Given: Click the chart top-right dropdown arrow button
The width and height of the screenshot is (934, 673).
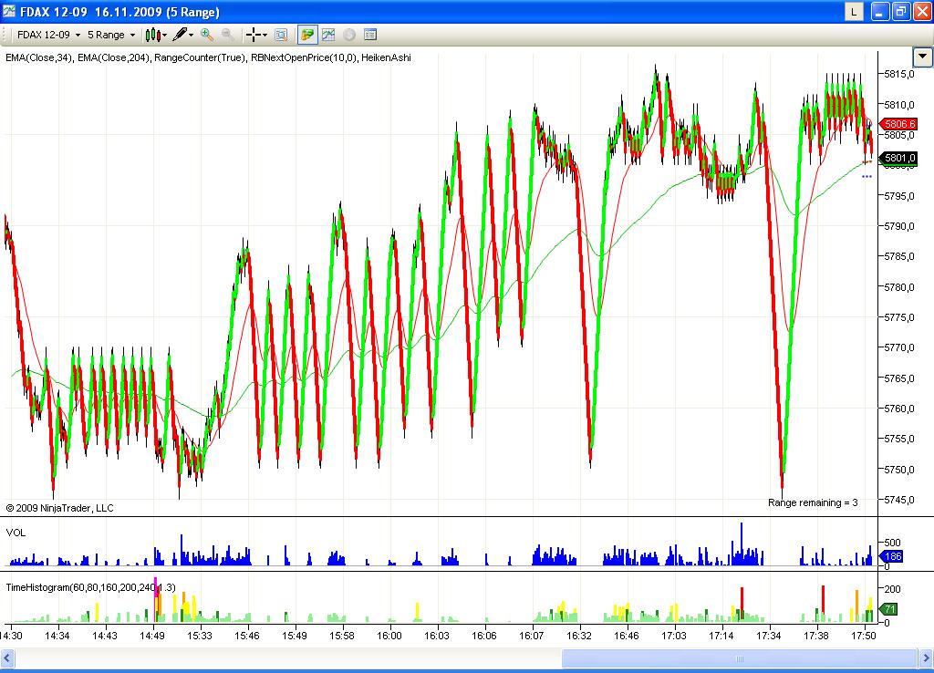Looking at the screenshot, I should click(922, 57).
